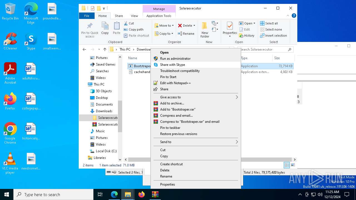Click the Cut scissors icon in the ribbon
This screenshot has width=356, height=200.
click(126, 23)
